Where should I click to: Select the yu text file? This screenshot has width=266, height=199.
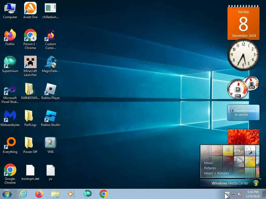pyautogui.click(x=50, y=172)
